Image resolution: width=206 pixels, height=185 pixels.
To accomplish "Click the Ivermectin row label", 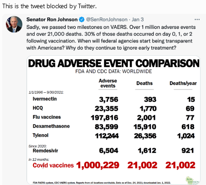I will pyautogui.click(x=45, y=99).
